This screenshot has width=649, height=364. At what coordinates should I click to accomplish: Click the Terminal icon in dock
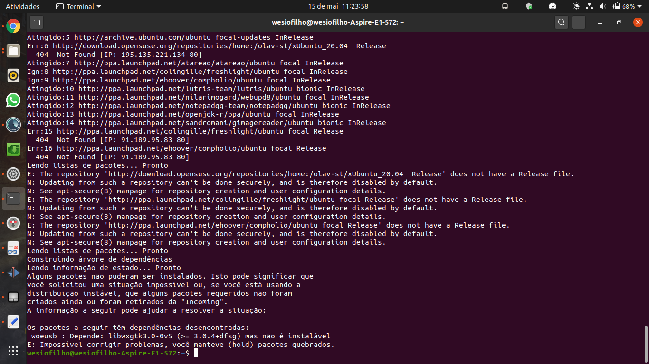(13, 199)
